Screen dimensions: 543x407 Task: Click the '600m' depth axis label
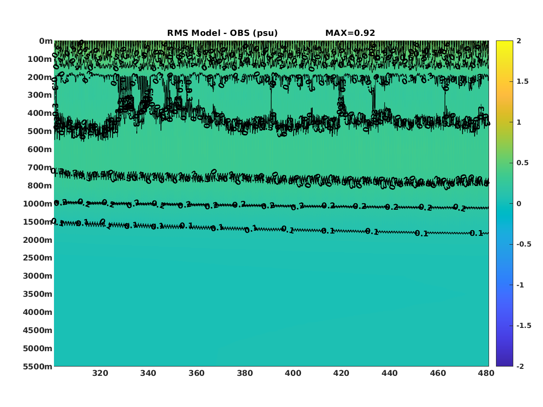pyautogui.click(x=40, y=149)
